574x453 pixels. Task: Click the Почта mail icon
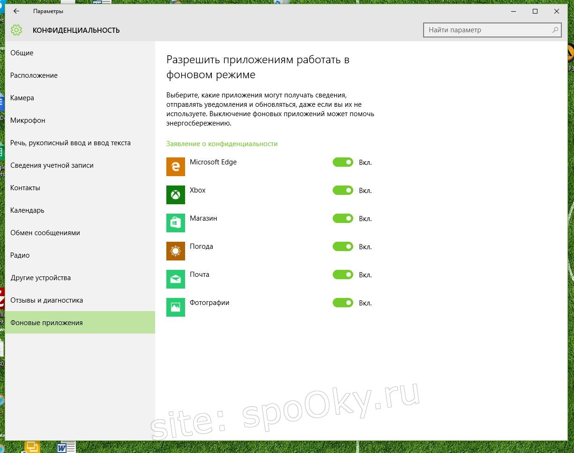[x=176, y=279]
